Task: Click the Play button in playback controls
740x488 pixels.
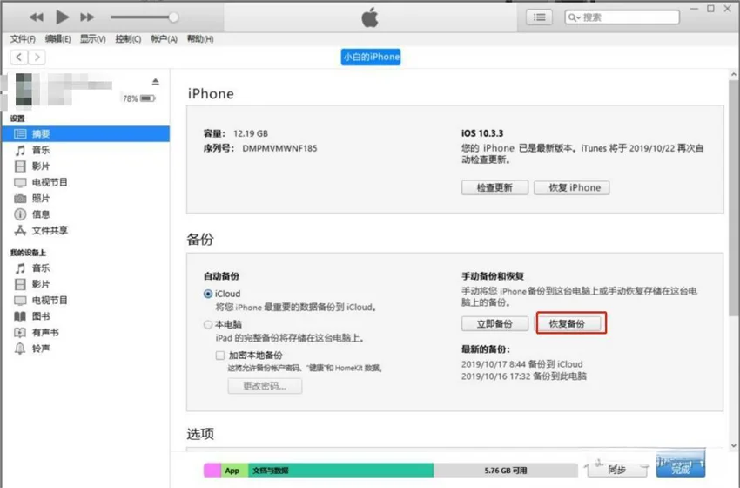Action: pyautogui.click(x=61, y=17)
